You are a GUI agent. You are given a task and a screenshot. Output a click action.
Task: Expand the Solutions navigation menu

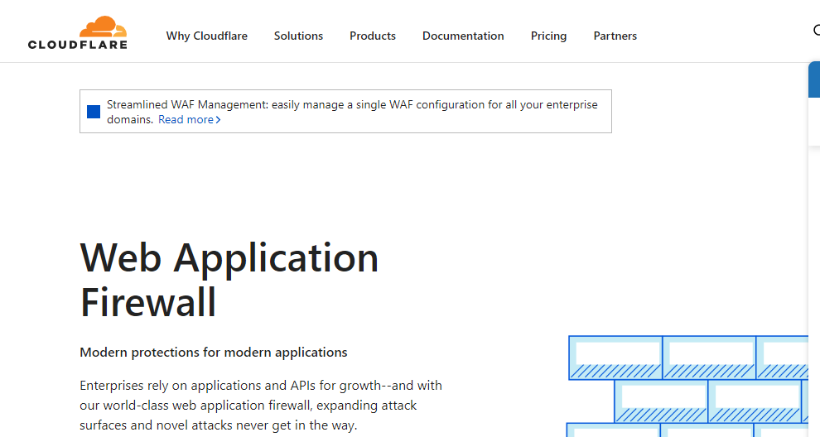point(298,36)
